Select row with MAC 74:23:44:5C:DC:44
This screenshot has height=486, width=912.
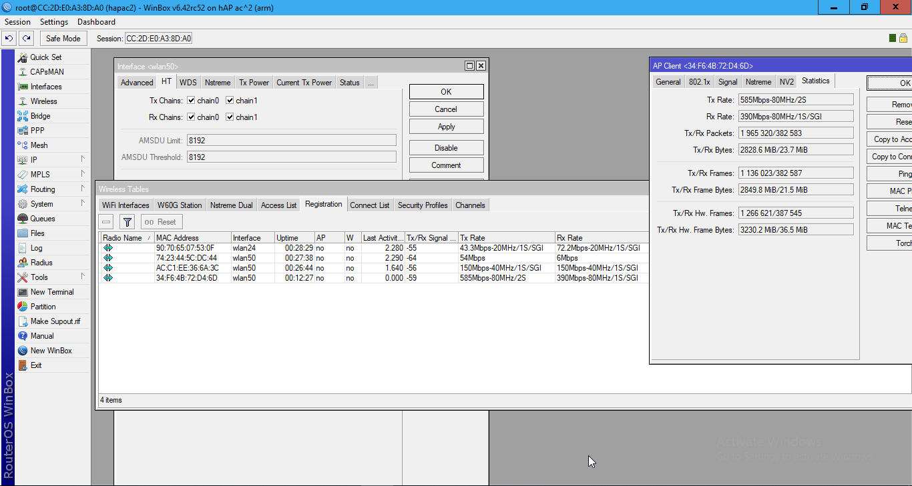pos(374,258)
